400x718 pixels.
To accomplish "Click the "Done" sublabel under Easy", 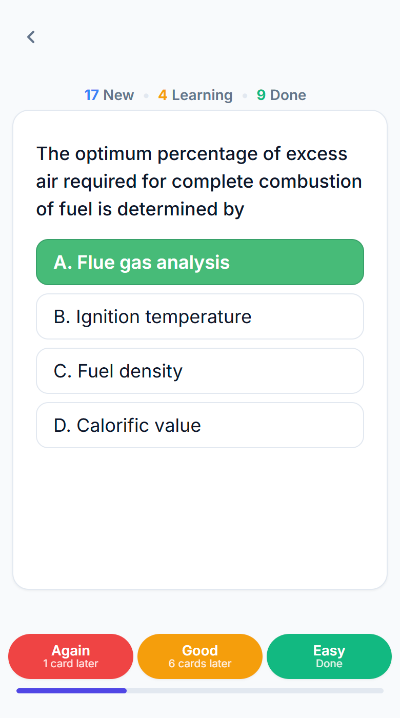I will (329, 664).
